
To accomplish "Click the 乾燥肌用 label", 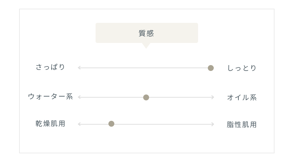I will click(x=50, y=124).
